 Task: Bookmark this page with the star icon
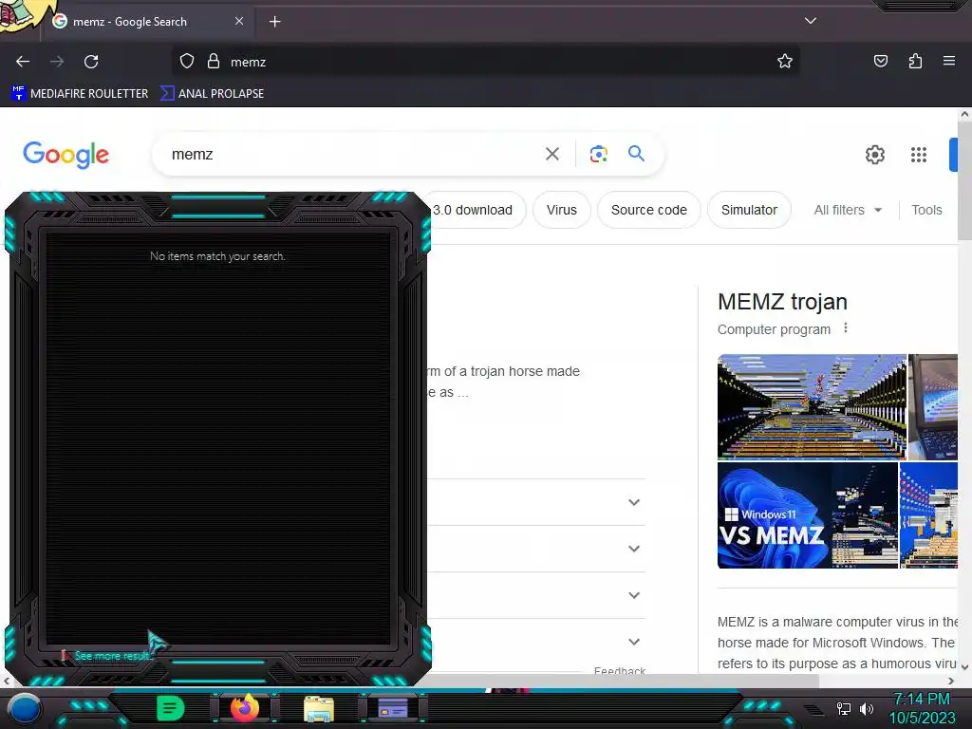[785, 62]
